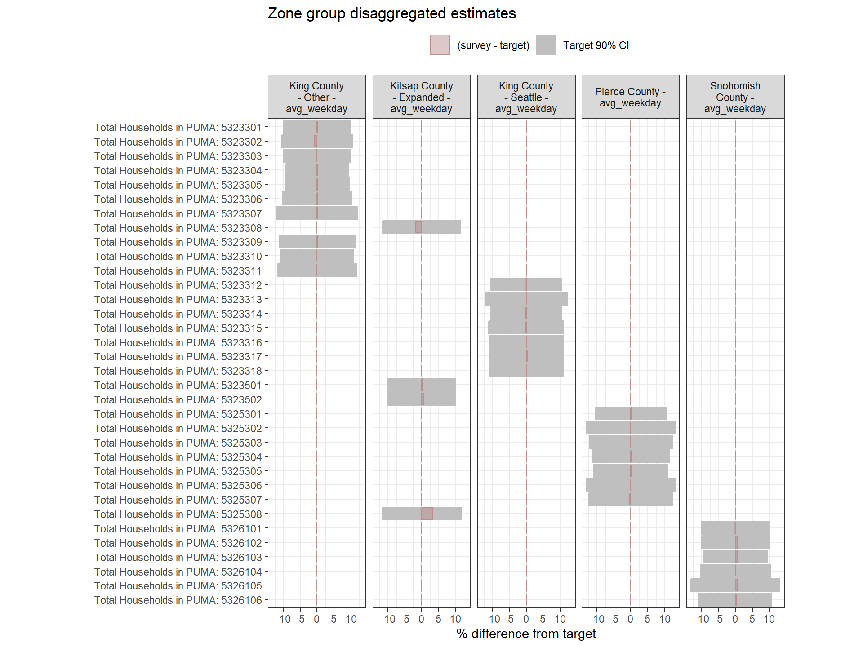
Task: Click the y-axis label for PUMA 5323318
Action: (x=178, y=371)
